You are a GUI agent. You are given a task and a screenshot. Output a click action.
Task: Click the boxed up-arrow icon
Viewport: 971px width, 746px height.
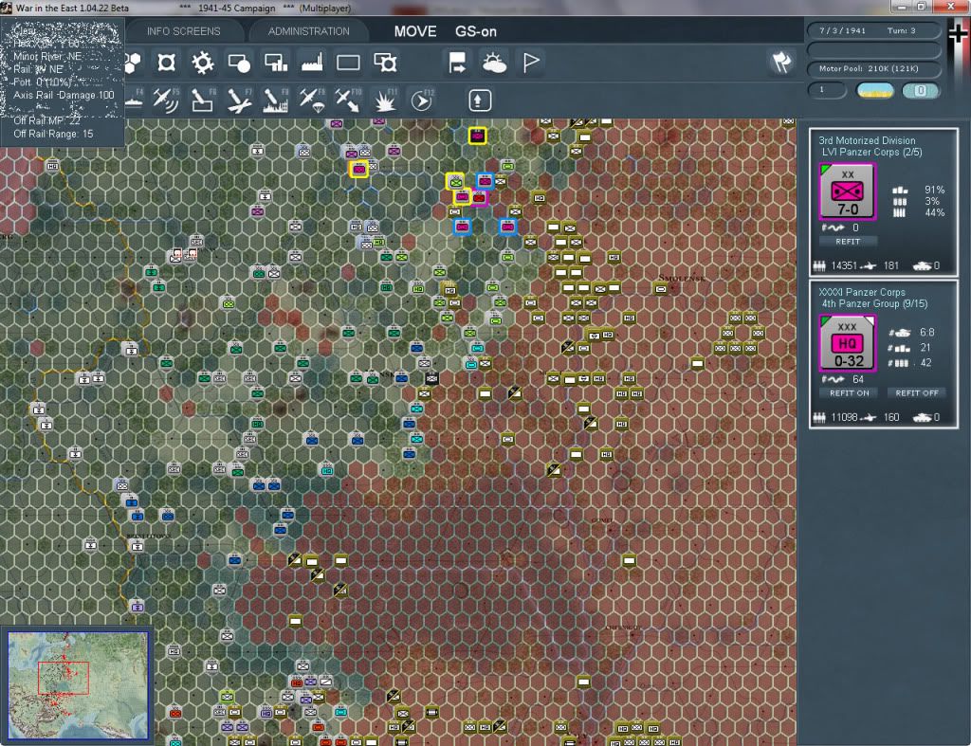coord(479,100)
